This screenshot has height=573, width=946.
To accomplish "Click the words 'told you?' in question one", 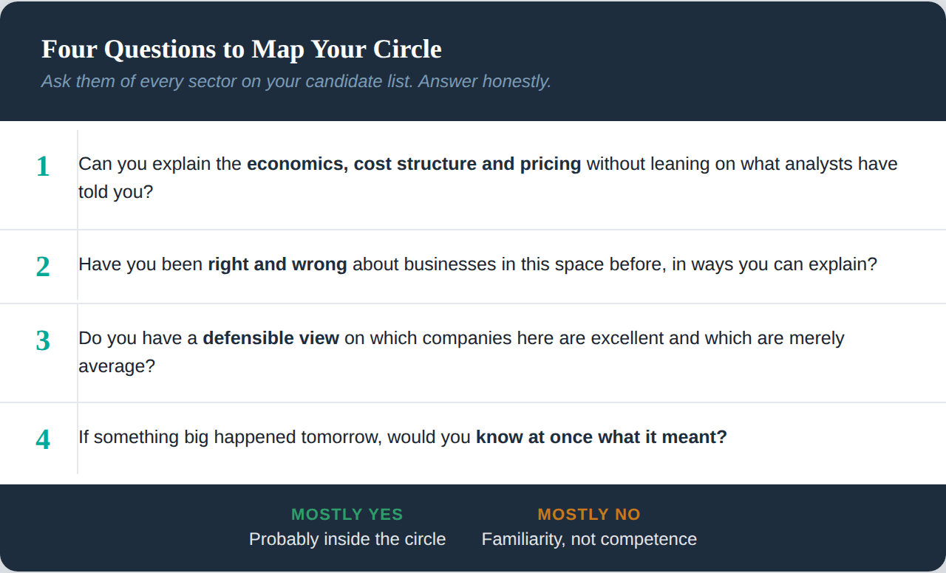I will coord(116,192).
